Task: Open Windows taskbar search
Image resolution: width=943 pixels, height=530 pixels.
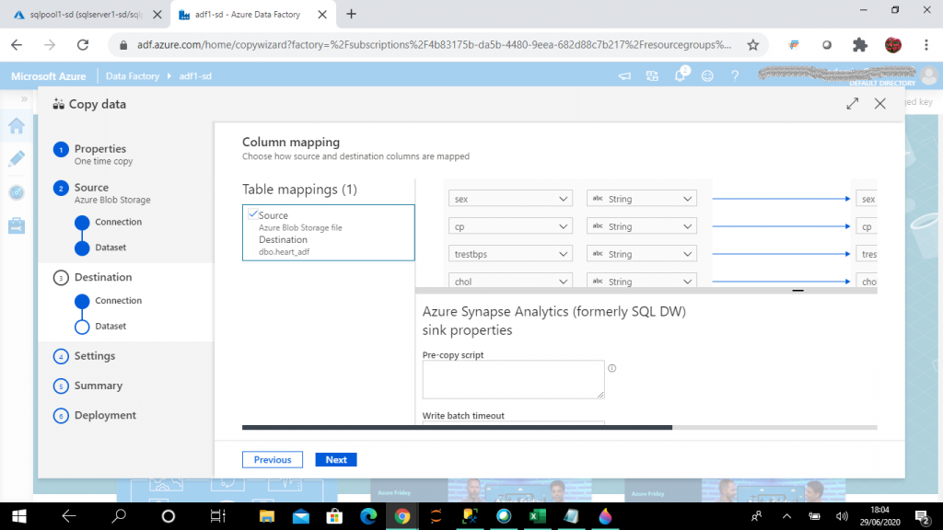Action: (x=119, y=516)
